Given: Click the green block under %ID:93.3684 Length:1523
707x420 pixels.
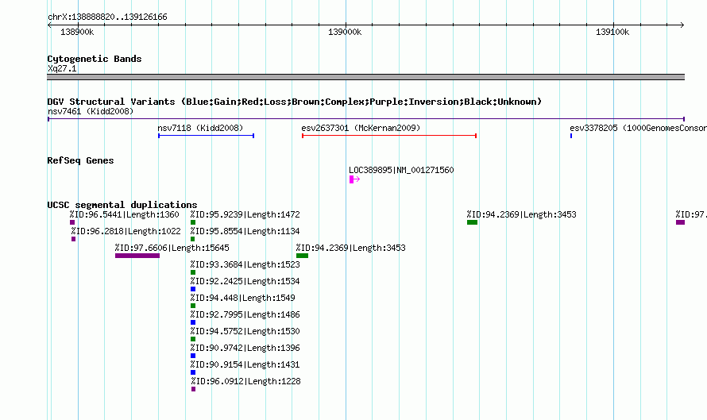Looking at the screenshot, I should click(193, 272).
